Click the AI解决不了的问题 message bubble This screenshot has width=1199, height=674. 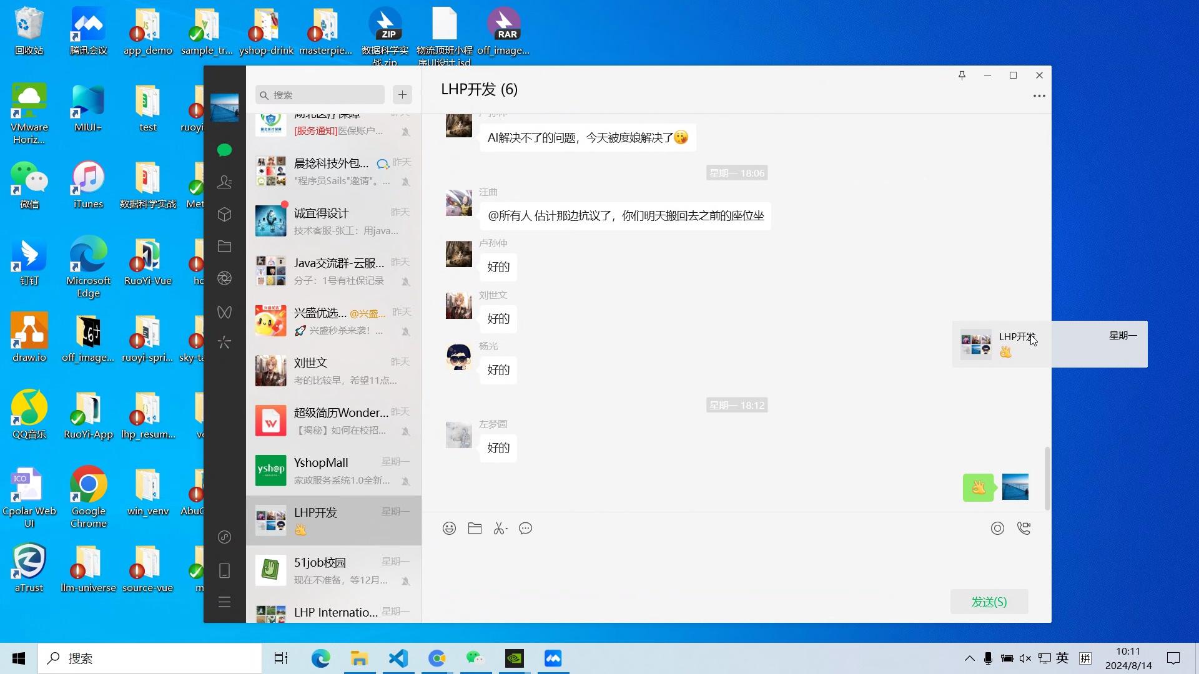[x=588, y=137]
